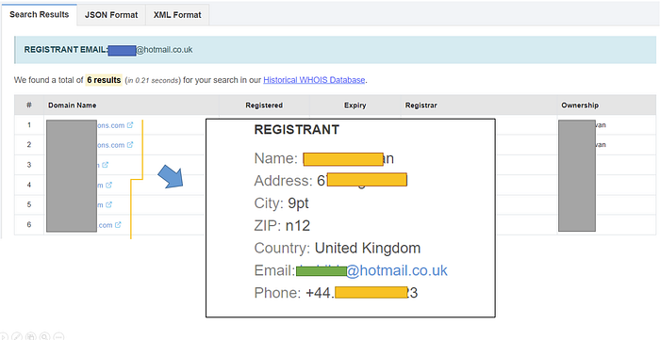
Task: Click the hotmail.co.uk email link in Registrant box
Action: 371,270
